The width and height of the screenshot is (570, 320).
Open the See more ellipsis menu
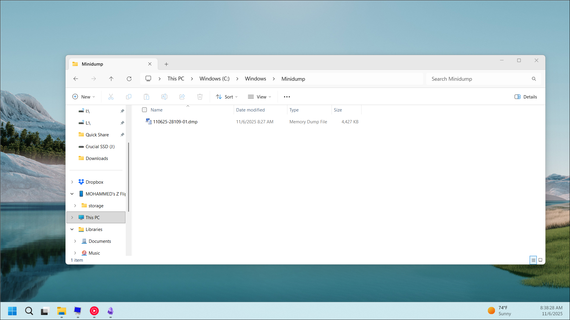(287, 97)
